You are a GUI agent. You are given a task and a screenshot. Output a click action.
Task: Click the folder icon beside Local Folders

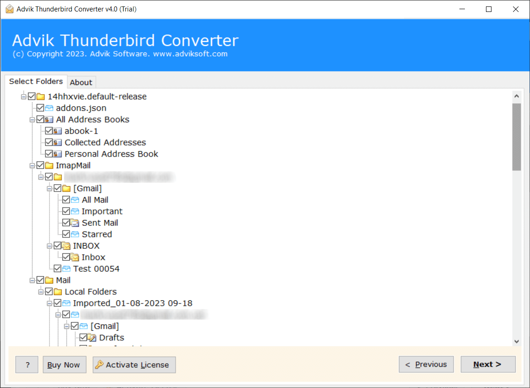(x=58, y=292)
